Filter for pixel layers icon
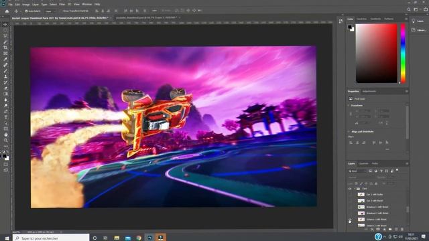 [370, 171]
